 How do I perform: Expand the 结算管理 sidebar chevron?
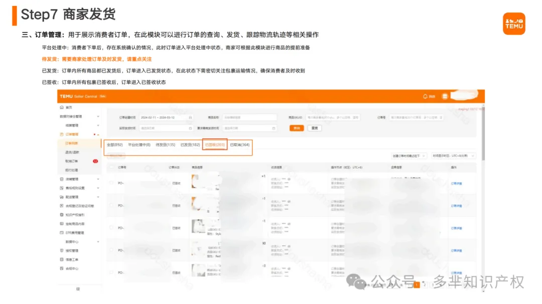coord(98,125)
